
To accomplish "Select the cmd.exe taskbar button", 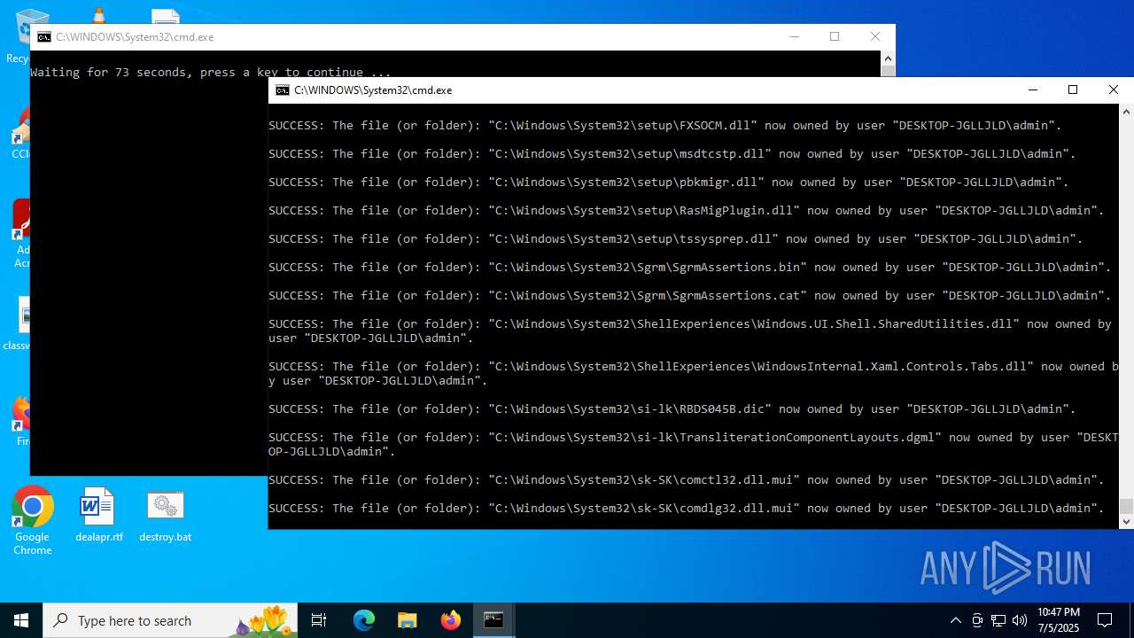I will (493, 620).
